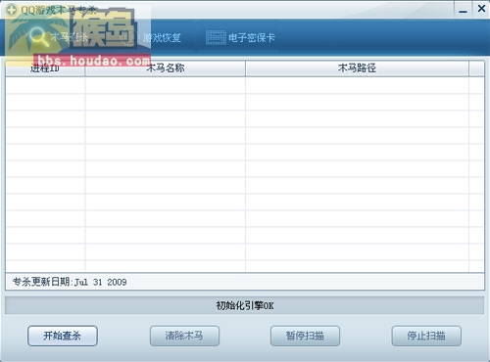The image size is (490, 362).
Task: Select the first empty row in results list
Action: click(245, 85)
